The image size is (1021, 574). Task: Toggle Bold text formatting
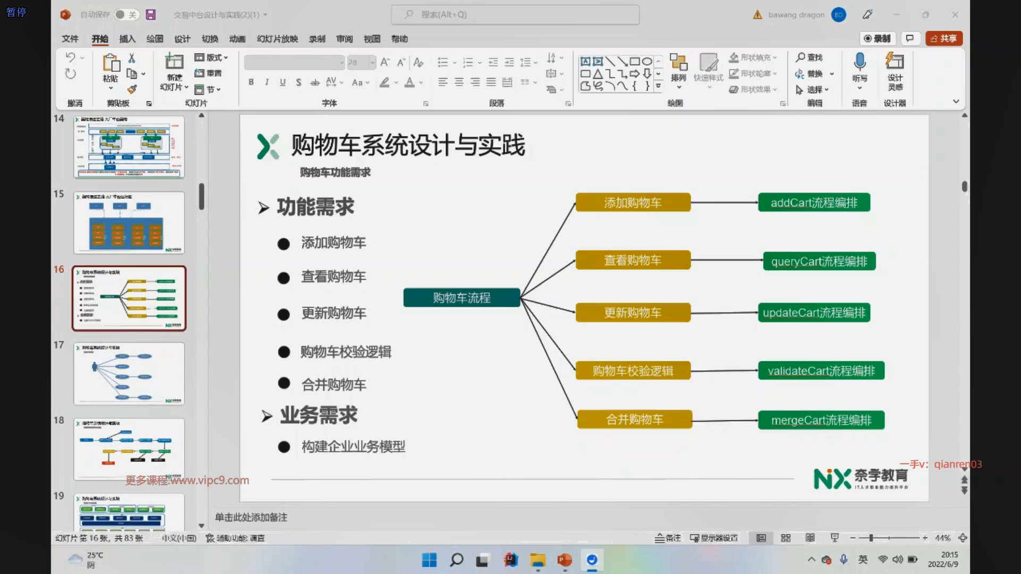(251, 82)
